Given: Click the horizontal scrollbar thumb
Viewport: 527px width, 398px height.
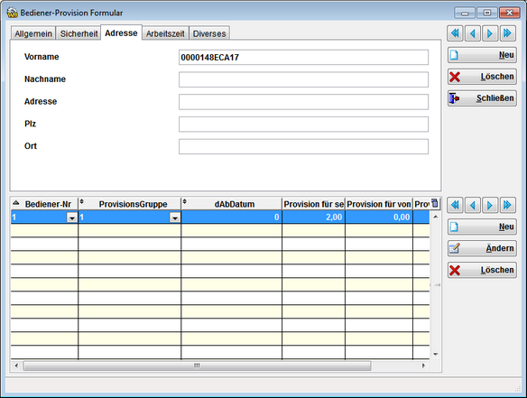Looking at the screenshot, I should (x=197, y=366).
